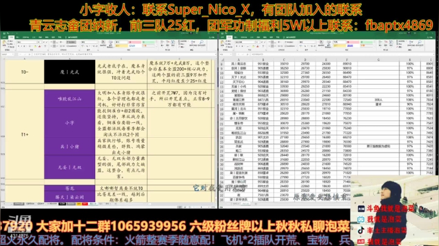Open Find & Select in left Excel window
This screenshot has height=246, width=439.
coord(201,44)
